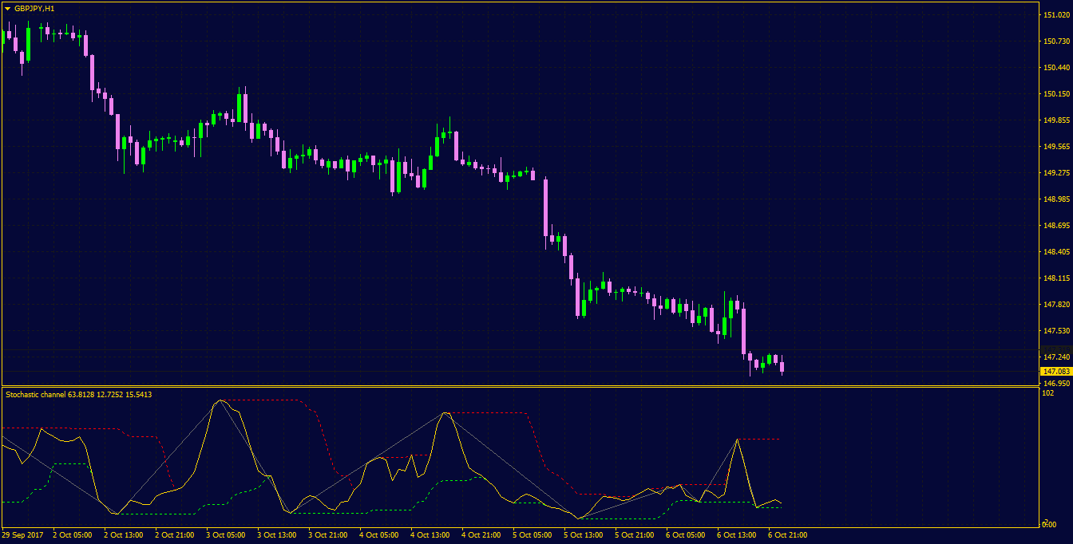Select the yellow stochastic main line
Image resolution: width=1073 pixels, height=544 pixels.
coord(445,415)
